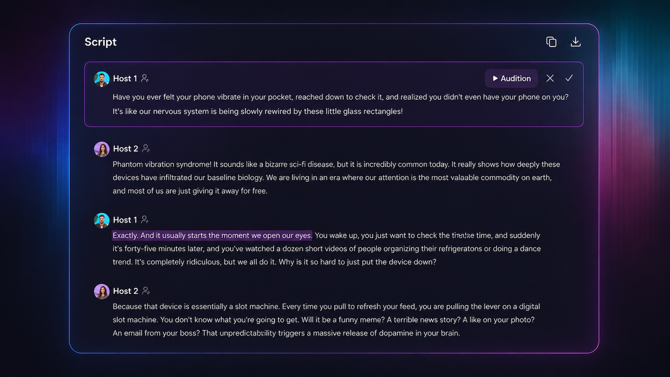Viewport: 670px width, 377px height.
Task: Download the script with the download icon
Action: [x=575, y=42]
